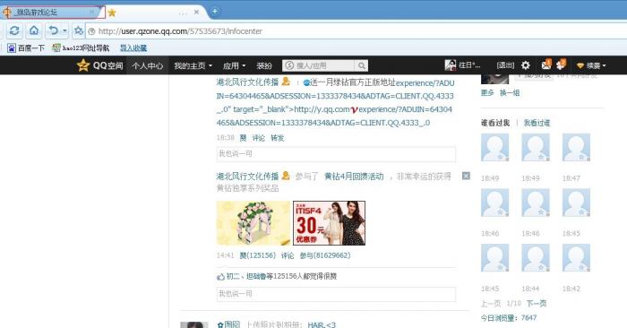Image resolution: width=627 pixels, height=328 pixels.
Task: Click the 我也说一句 box under 14:41 post
Action: 336,294
